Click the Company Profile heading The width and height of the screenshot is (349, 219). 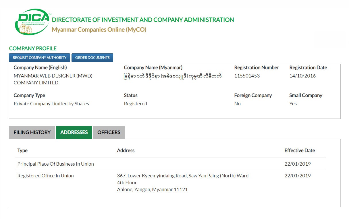point(33,48)
